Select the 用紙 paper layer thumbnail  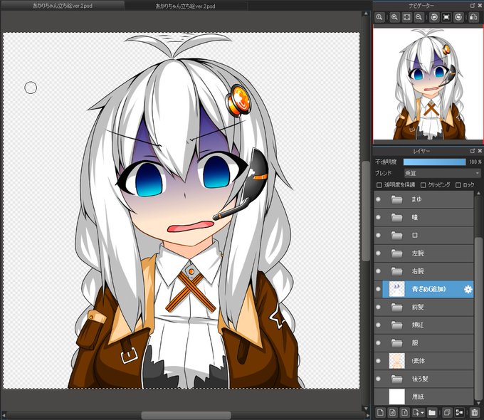[397, 397]
